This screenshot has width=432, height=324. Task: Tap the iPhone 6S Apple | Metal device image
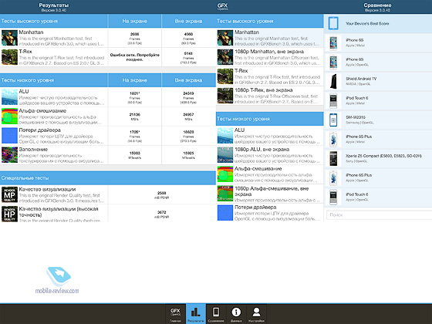tap(333, 42)
